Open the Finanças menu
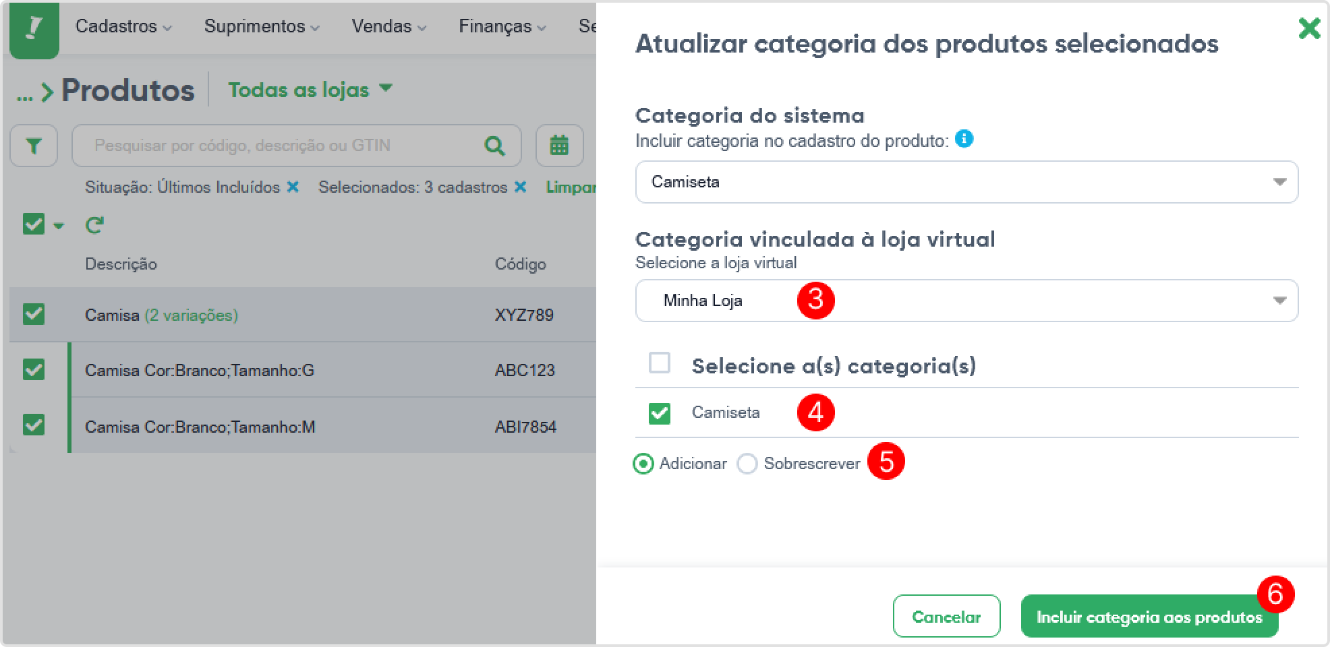 tap(502, 26)
